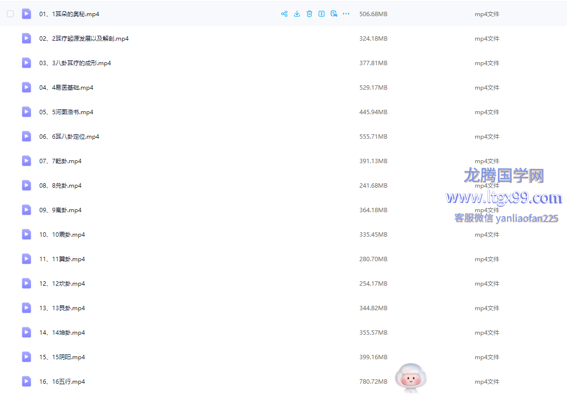
Task: Rename the 01、1耳朵的奥秘.mp4 file
Action: [x=322, y=14]
